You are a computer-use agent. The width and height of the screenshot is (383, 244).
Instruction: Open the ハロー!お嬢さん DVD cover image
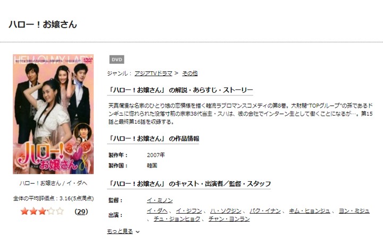click(x=53, y=114)
